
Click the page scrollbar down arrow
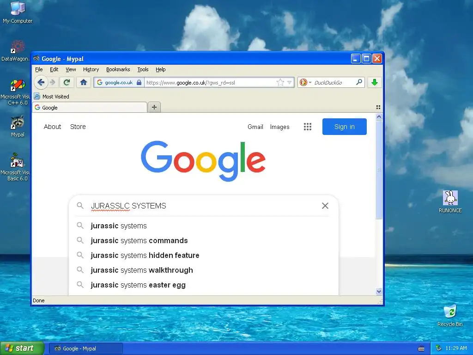coord(379,291)
